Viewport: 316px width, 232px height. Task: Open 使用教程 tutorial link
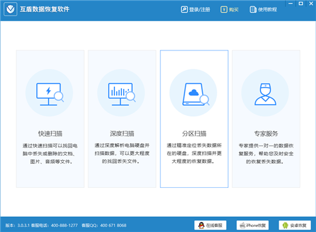(264, 9)
